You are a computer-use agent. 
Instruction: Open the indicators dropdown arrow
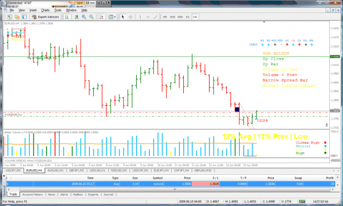tap(115, 17)
